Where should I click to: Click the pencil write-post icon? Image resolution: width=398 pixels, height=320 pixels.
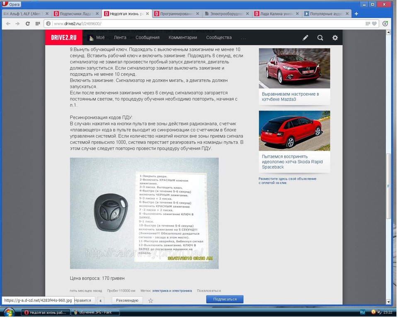[306, 38]
